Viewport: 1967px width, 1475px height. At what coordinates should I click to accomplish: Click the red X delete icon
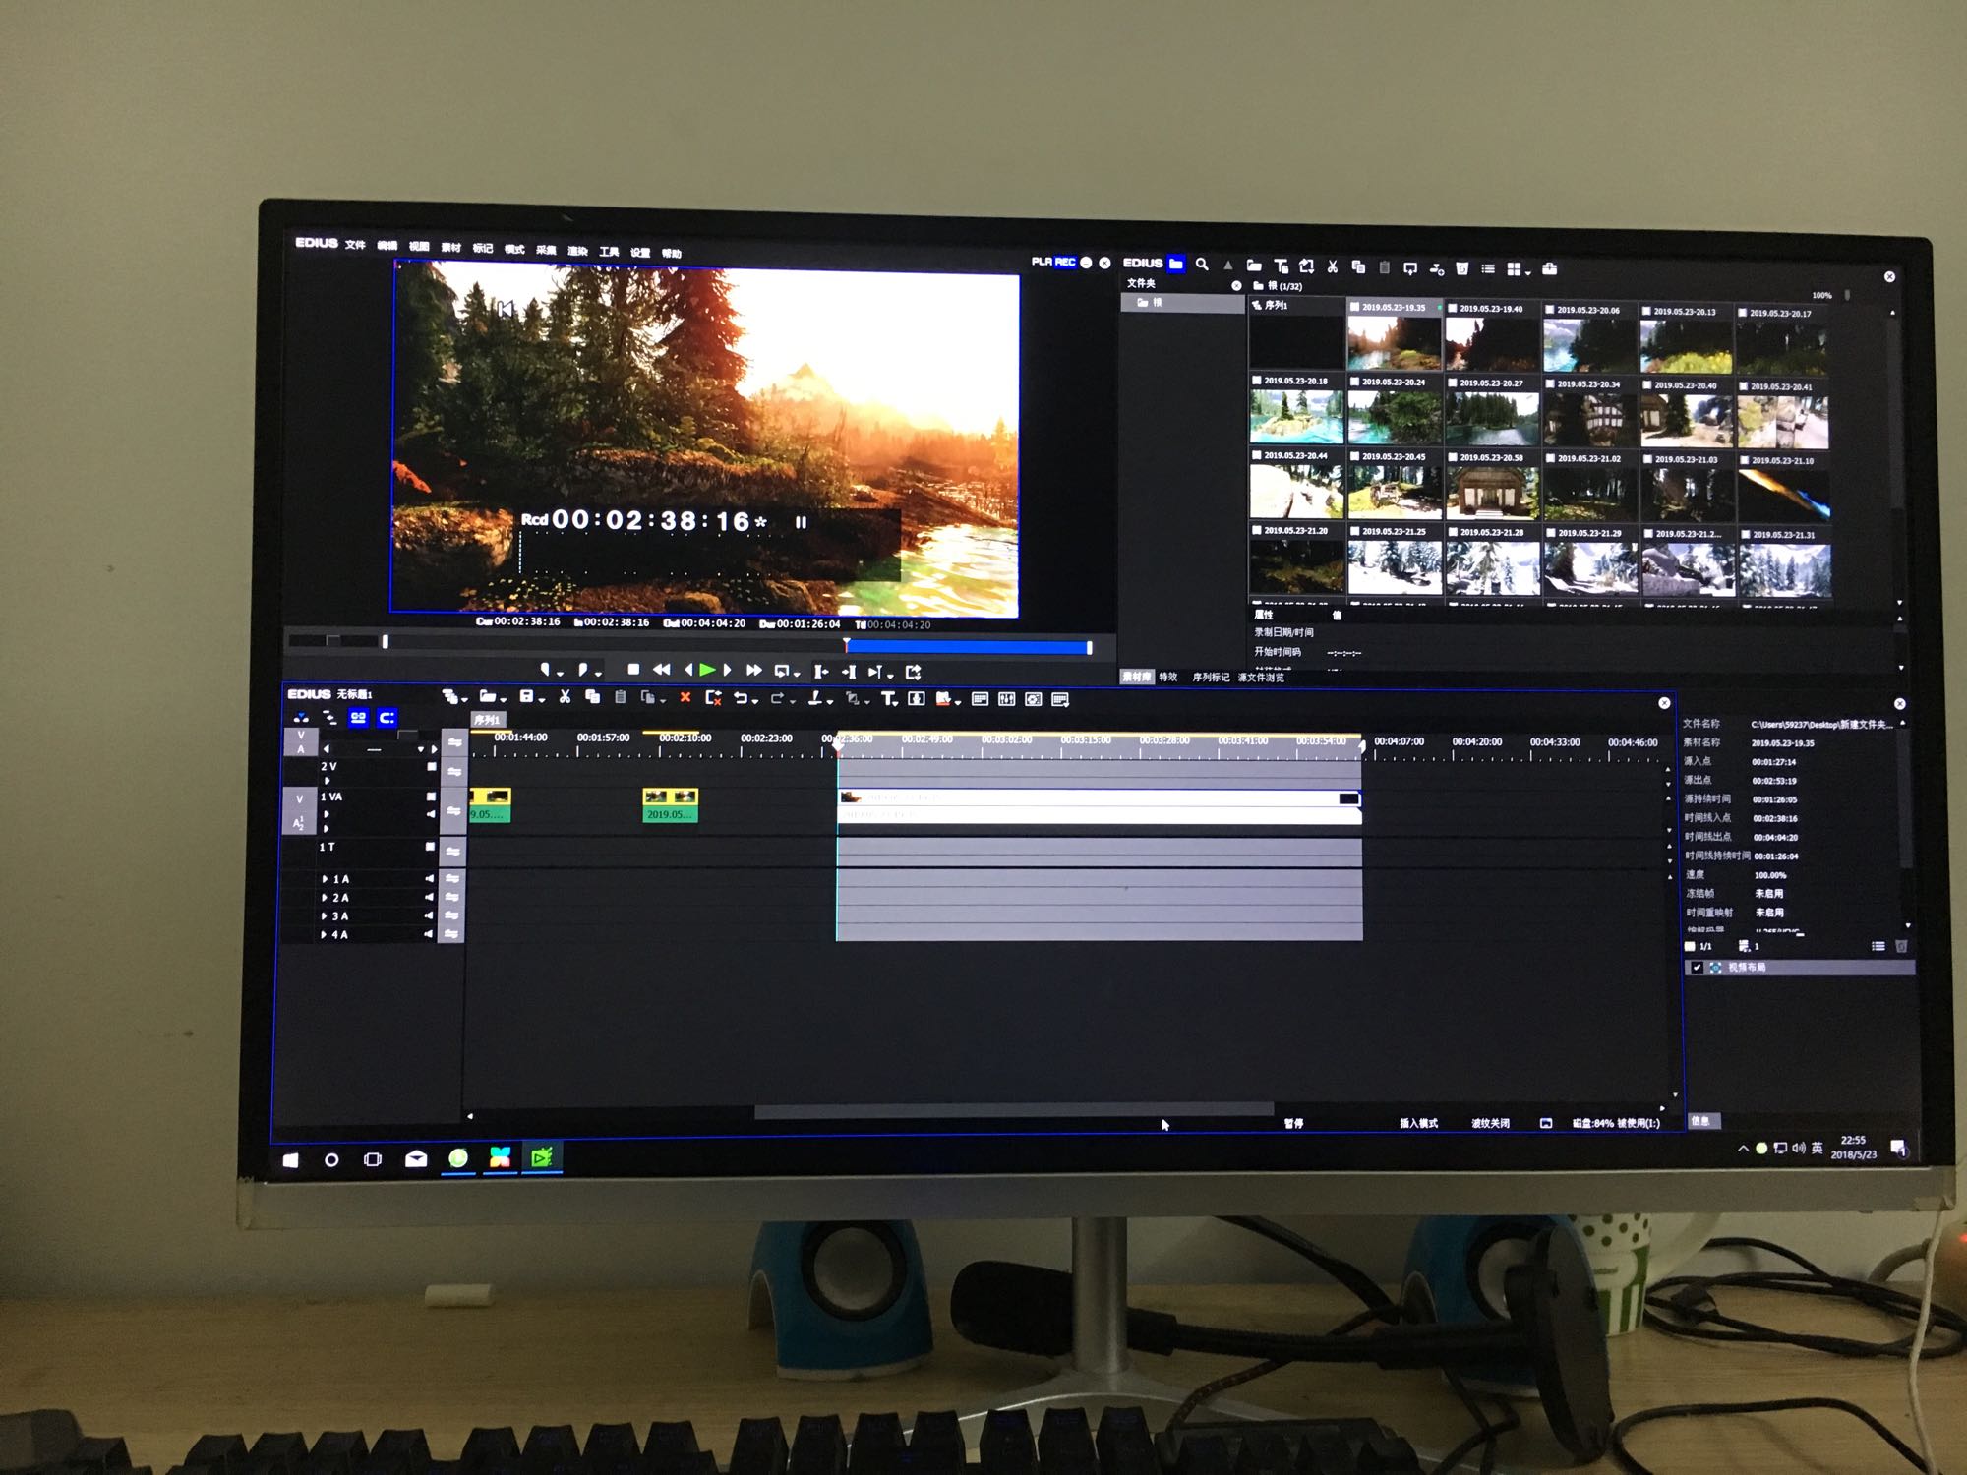coord(685,698)
